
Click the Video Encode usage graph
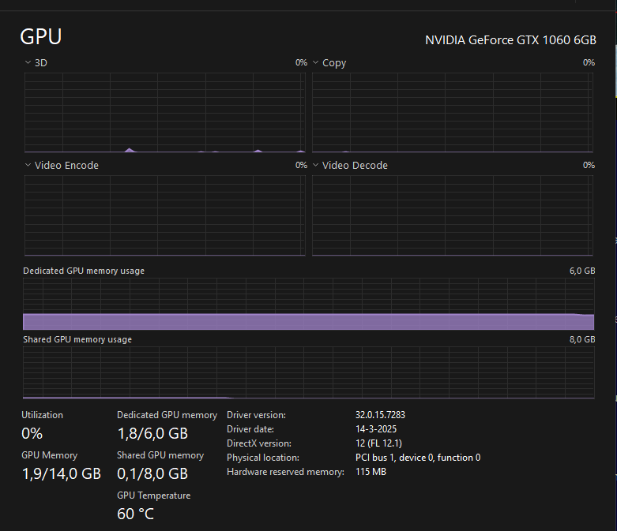point(165,215)
